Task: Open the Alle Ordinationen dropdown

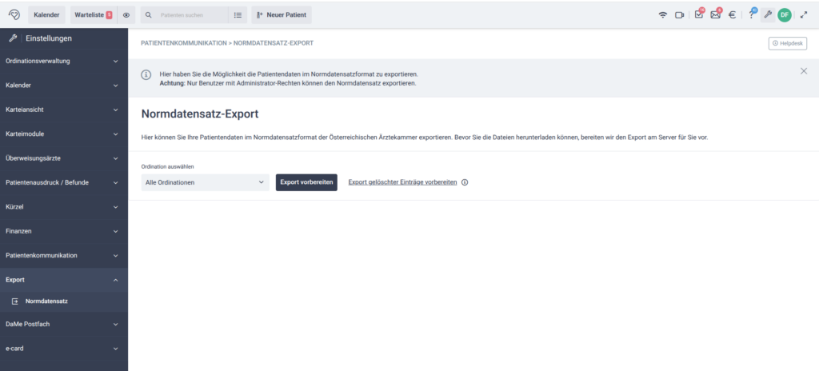Action: click(205, 182)
